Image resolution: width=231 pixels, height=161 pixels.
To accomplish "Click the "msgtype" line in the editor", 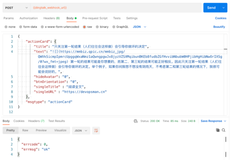I will coord(49,102).
